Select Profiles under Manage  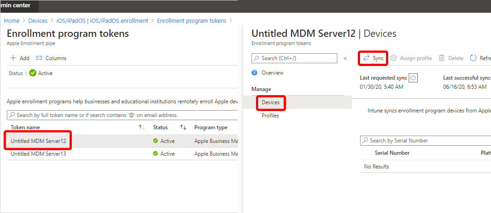(270, 116)
